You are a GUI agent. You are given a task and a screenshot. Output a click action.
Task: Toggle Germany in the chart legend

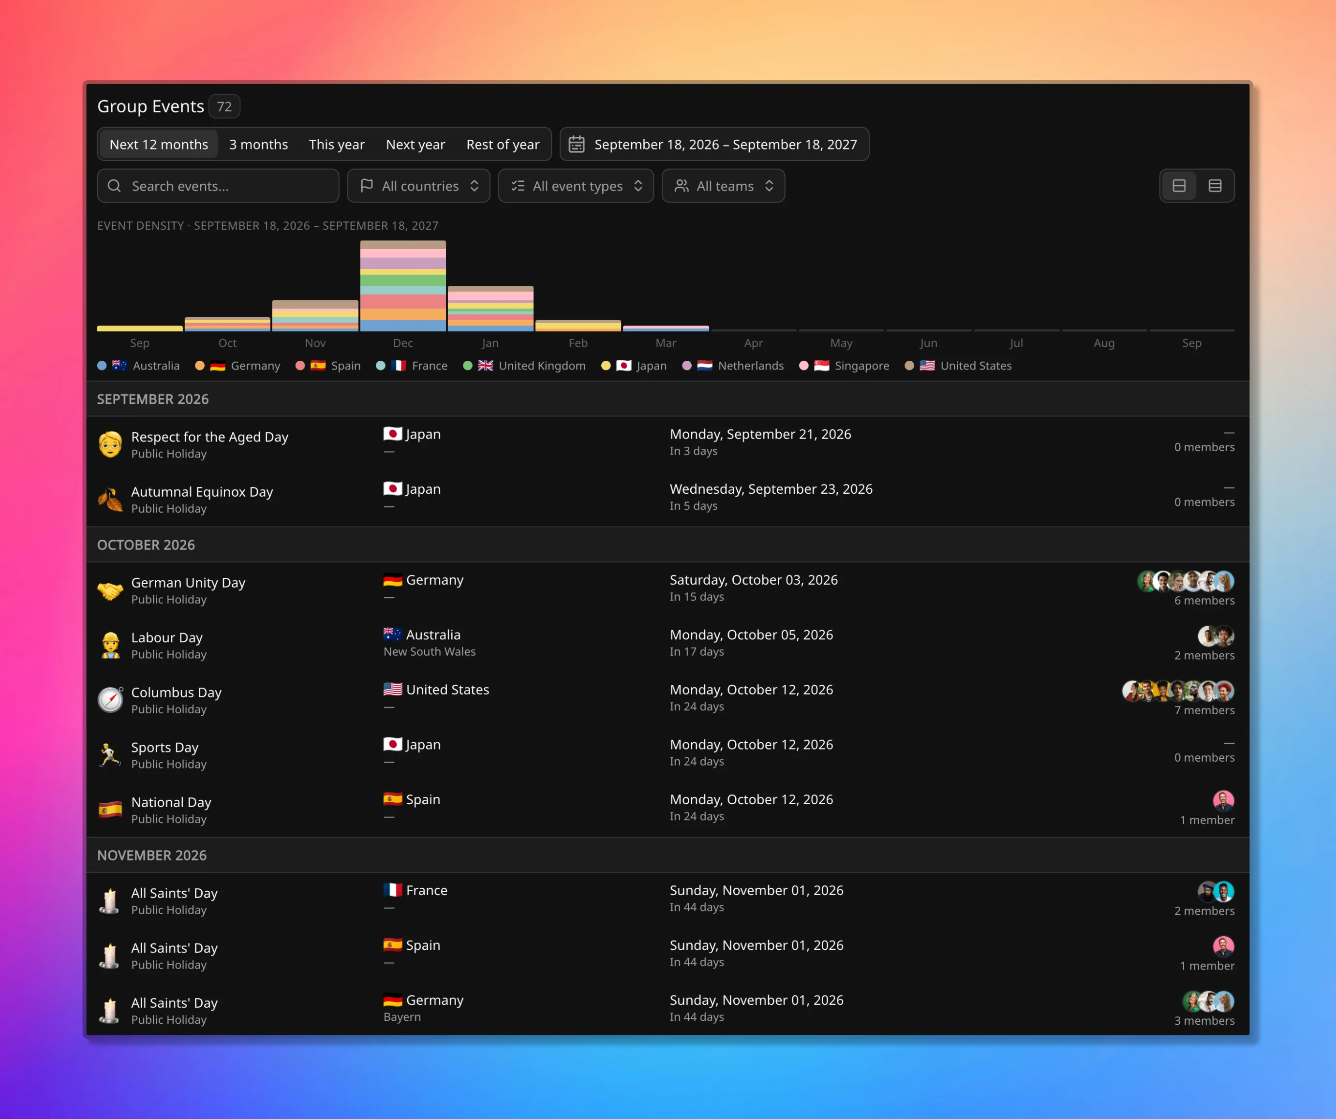(x=238, y=366)
